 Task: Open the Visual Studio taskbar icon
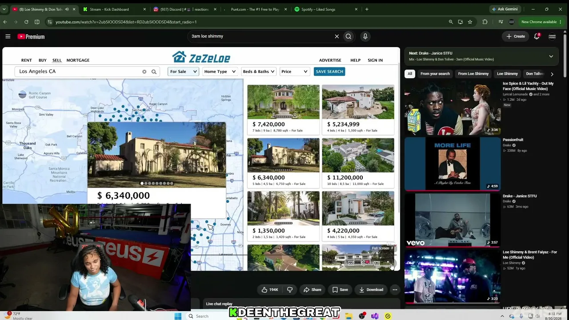coord(375,316)
